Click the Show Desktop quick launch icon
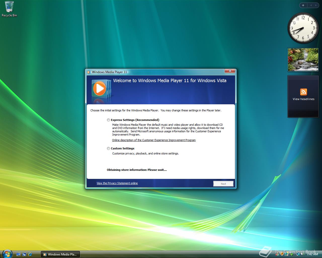 tap(18, 254)
